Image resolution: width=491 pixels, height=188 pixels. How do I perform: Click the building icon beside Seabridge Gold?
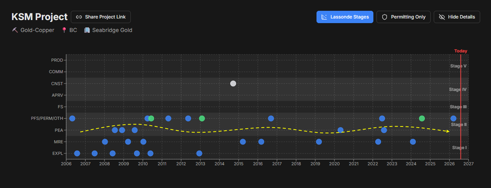[87, 30]
